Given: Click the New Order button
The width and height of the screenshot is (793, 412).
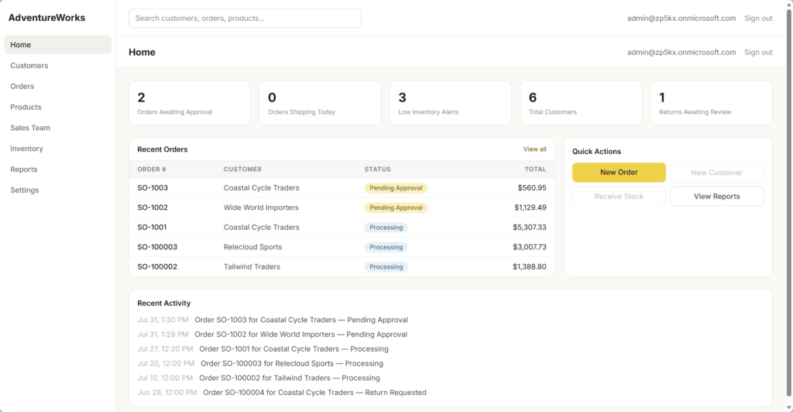Looking at the screenshot, I should [x=619, y=173].
